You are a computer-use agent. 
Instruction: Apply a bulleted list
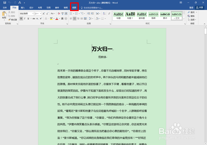click(x=71, y=13)
